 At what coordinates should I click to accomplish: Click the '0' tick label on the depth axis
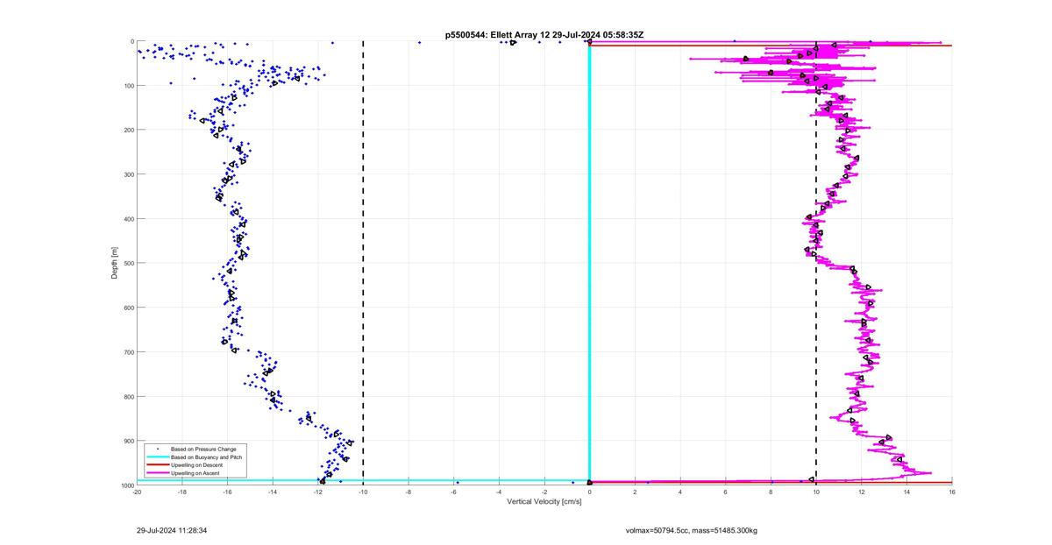coord(131,41)
